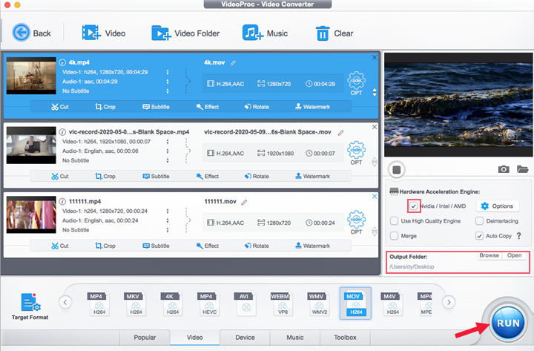The width and height of the screenshot is (534, 351).
Task: Enable Deinterlacing checkbox
Action: pos(479,221)
